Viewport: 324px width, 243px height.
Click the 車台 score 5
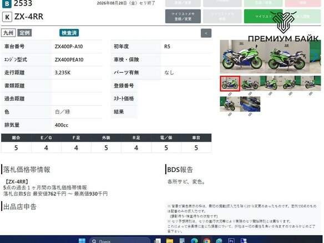(196, 148)
